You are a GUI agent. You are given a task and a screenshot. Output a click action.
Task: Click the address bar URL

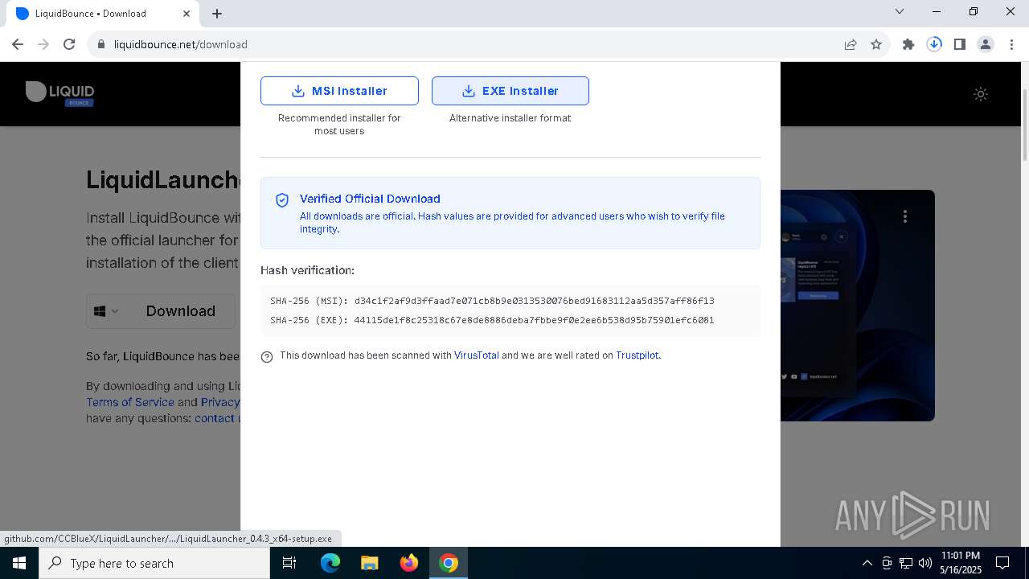pos(181,44)
